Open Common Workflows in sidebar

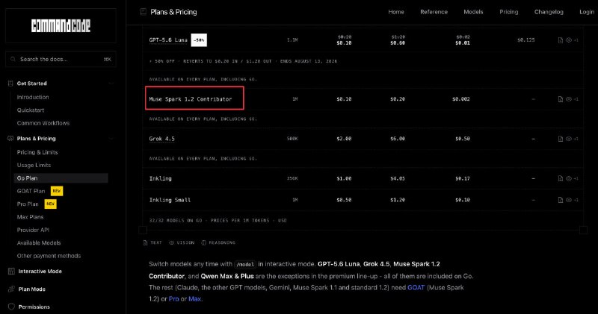tap(43, 123)
